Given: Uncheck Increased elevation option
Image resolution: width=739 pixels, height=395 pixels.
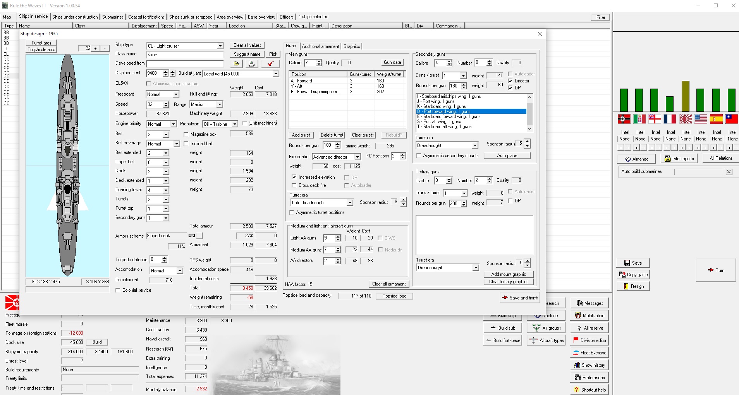Looking at the screenshot, I should click(x=294, y=177).
